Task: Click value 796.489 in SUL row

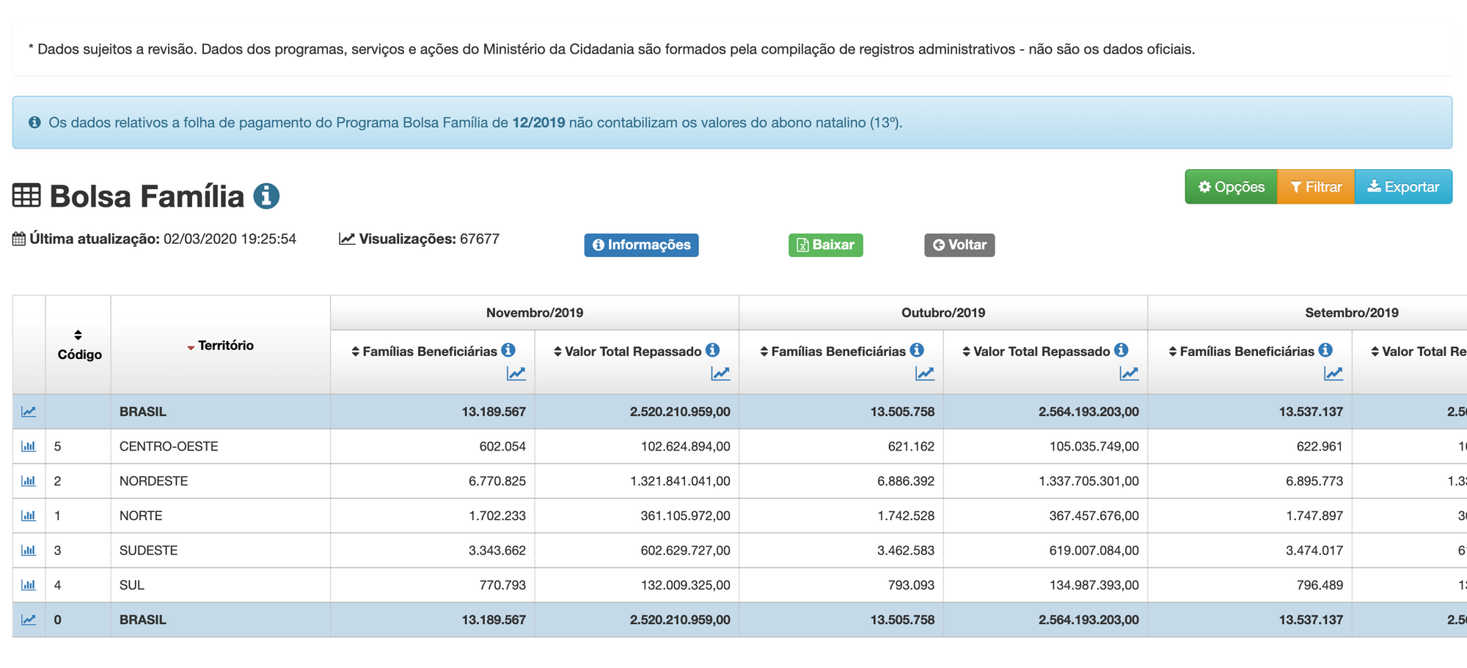Action: 1320,584
